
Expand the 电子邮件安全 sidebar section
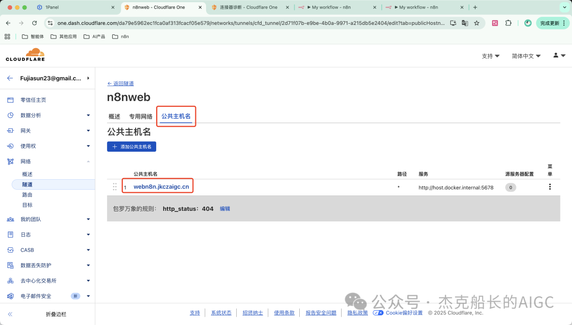point(88,296)
